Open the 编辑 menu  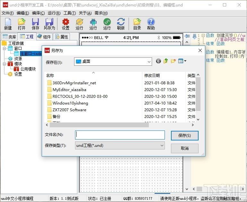coord(23,13)
